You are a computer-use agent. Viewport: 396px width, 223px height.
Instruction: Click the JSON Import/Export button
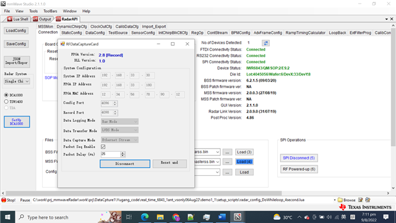[x=17, y=62]
